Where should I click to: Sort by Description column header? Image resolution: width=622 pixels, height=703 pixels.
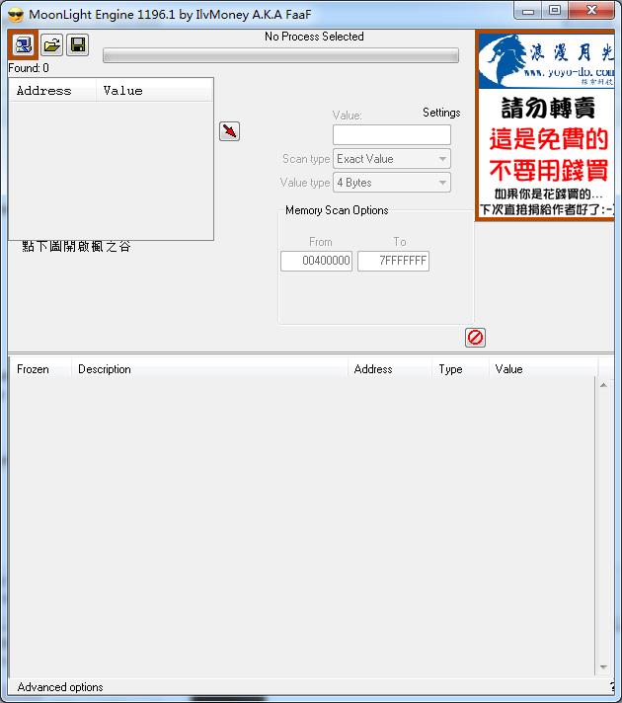click(209, 369)
